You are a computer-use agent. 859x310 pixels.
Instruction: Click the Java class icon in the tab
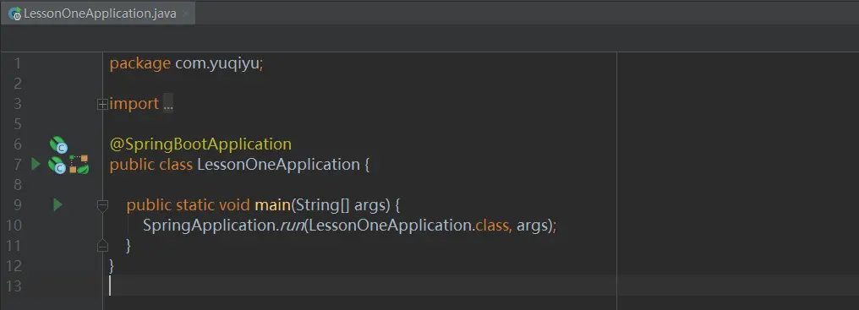(x=14, y=14)
